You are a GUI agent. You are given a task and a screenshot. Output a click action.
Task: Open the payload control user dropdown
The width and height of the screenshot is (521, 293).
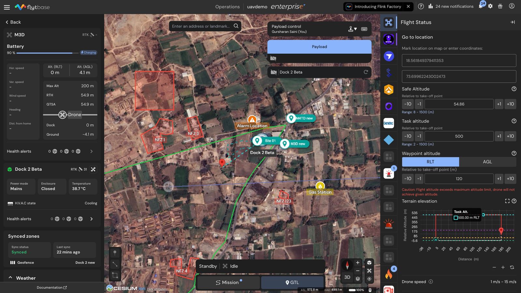coord(352,29)
